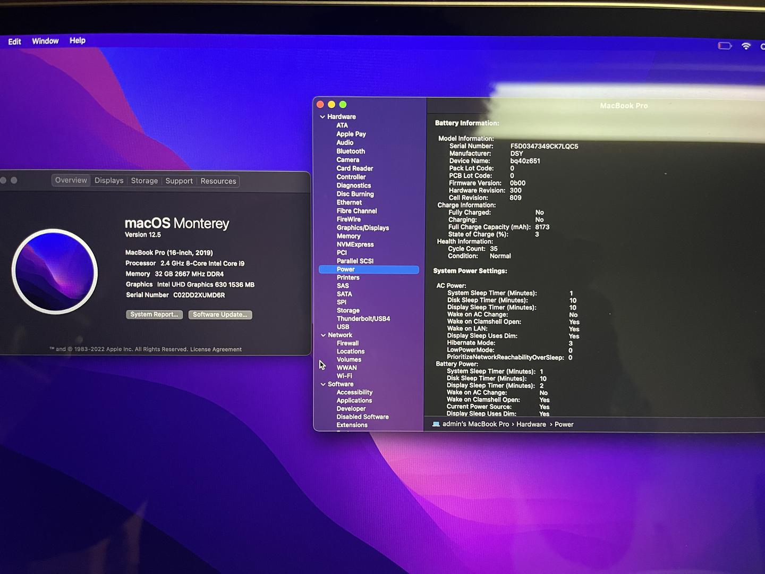765x574 pixels.
Task: Select Applications under Software
Action: coord(354,401)
